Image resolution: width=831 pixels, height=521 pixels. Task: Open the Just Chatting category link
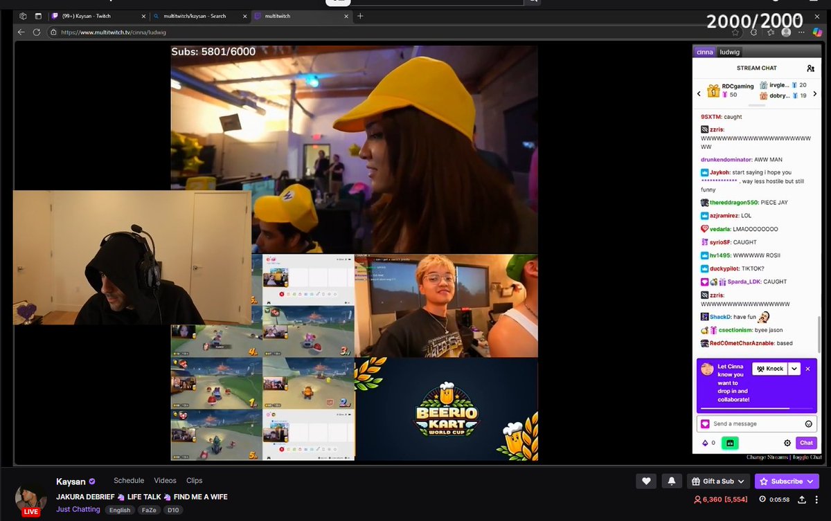click(x=78, y=509)
